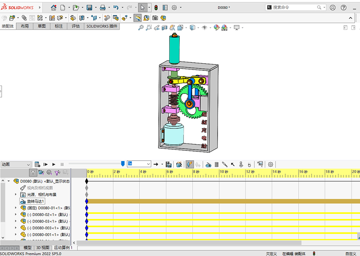Click the blue animation time slider handle
360x256 pixels.
click(123, 164)
